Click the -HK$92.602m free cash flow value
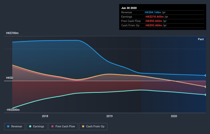This screenshot has height=134, width=210. click(153, 21)
